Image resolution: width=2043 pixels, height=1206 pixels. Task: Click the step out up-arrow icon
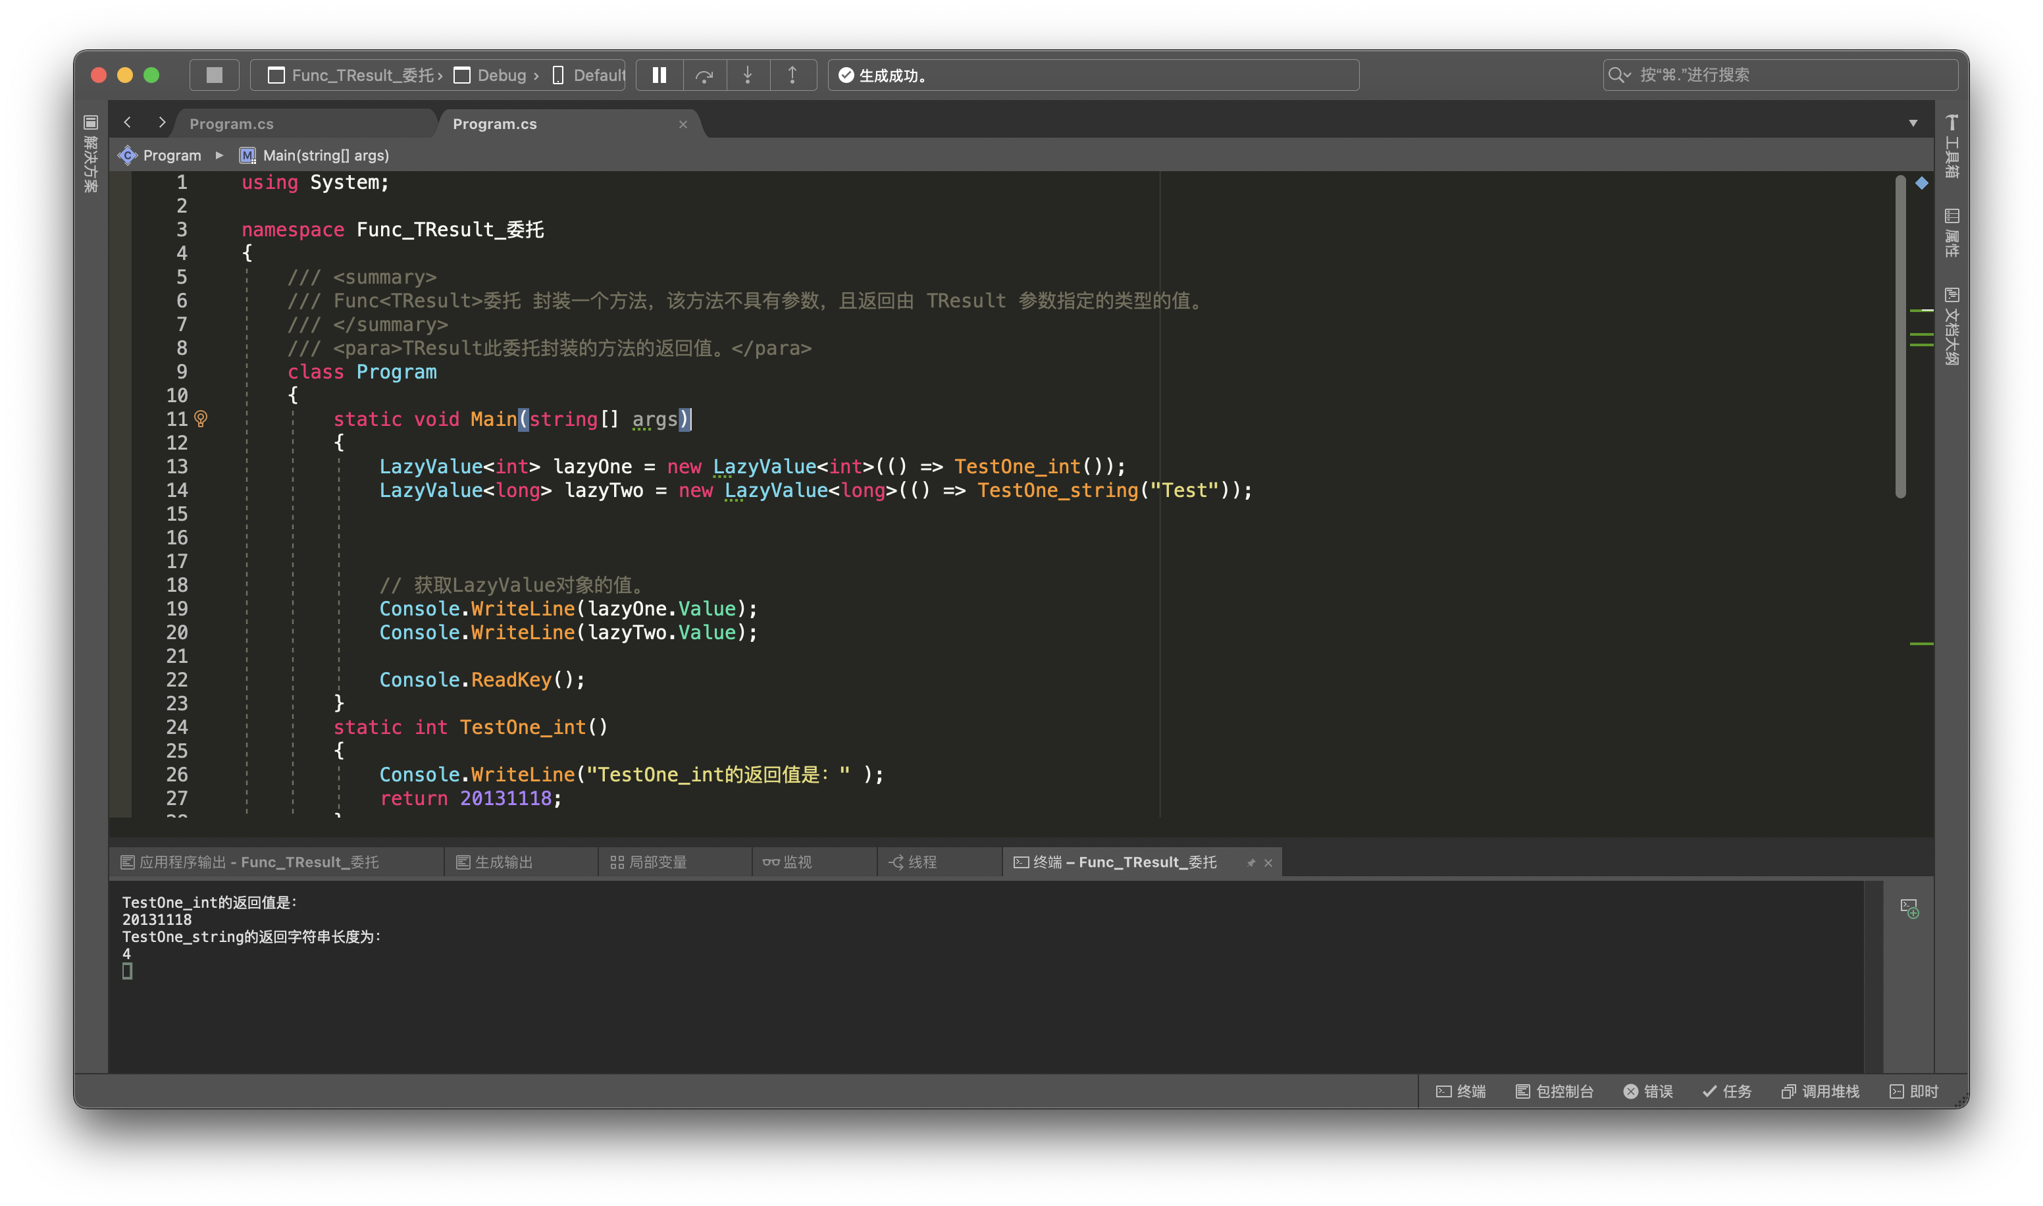[793, 75]
